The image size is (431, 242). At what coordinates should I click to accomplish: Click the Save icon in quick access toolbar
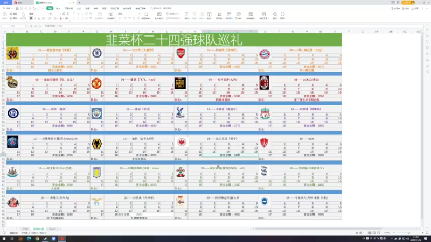pos(17,9)
